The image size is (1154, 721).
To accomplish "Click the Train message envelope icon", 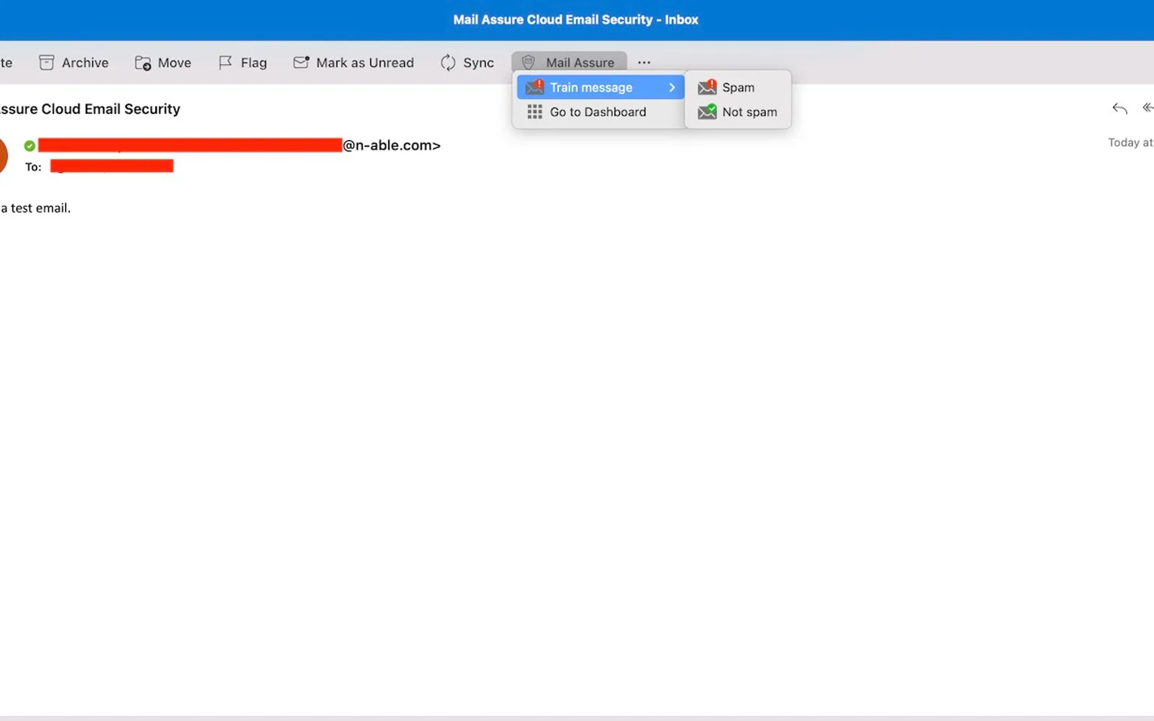I will pyautogui.click(x=534, y=87).
